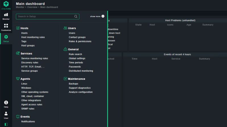The height and width of the screenshot is (127, 227).
Task: Click the Events bell icon
Action: pyautogui.click(x=18, y=117)
